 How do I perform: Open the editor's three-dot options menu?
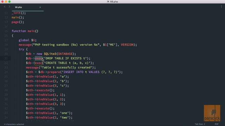tap(221, 7)
